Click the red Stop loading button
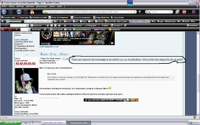 [x=26, y=12]
